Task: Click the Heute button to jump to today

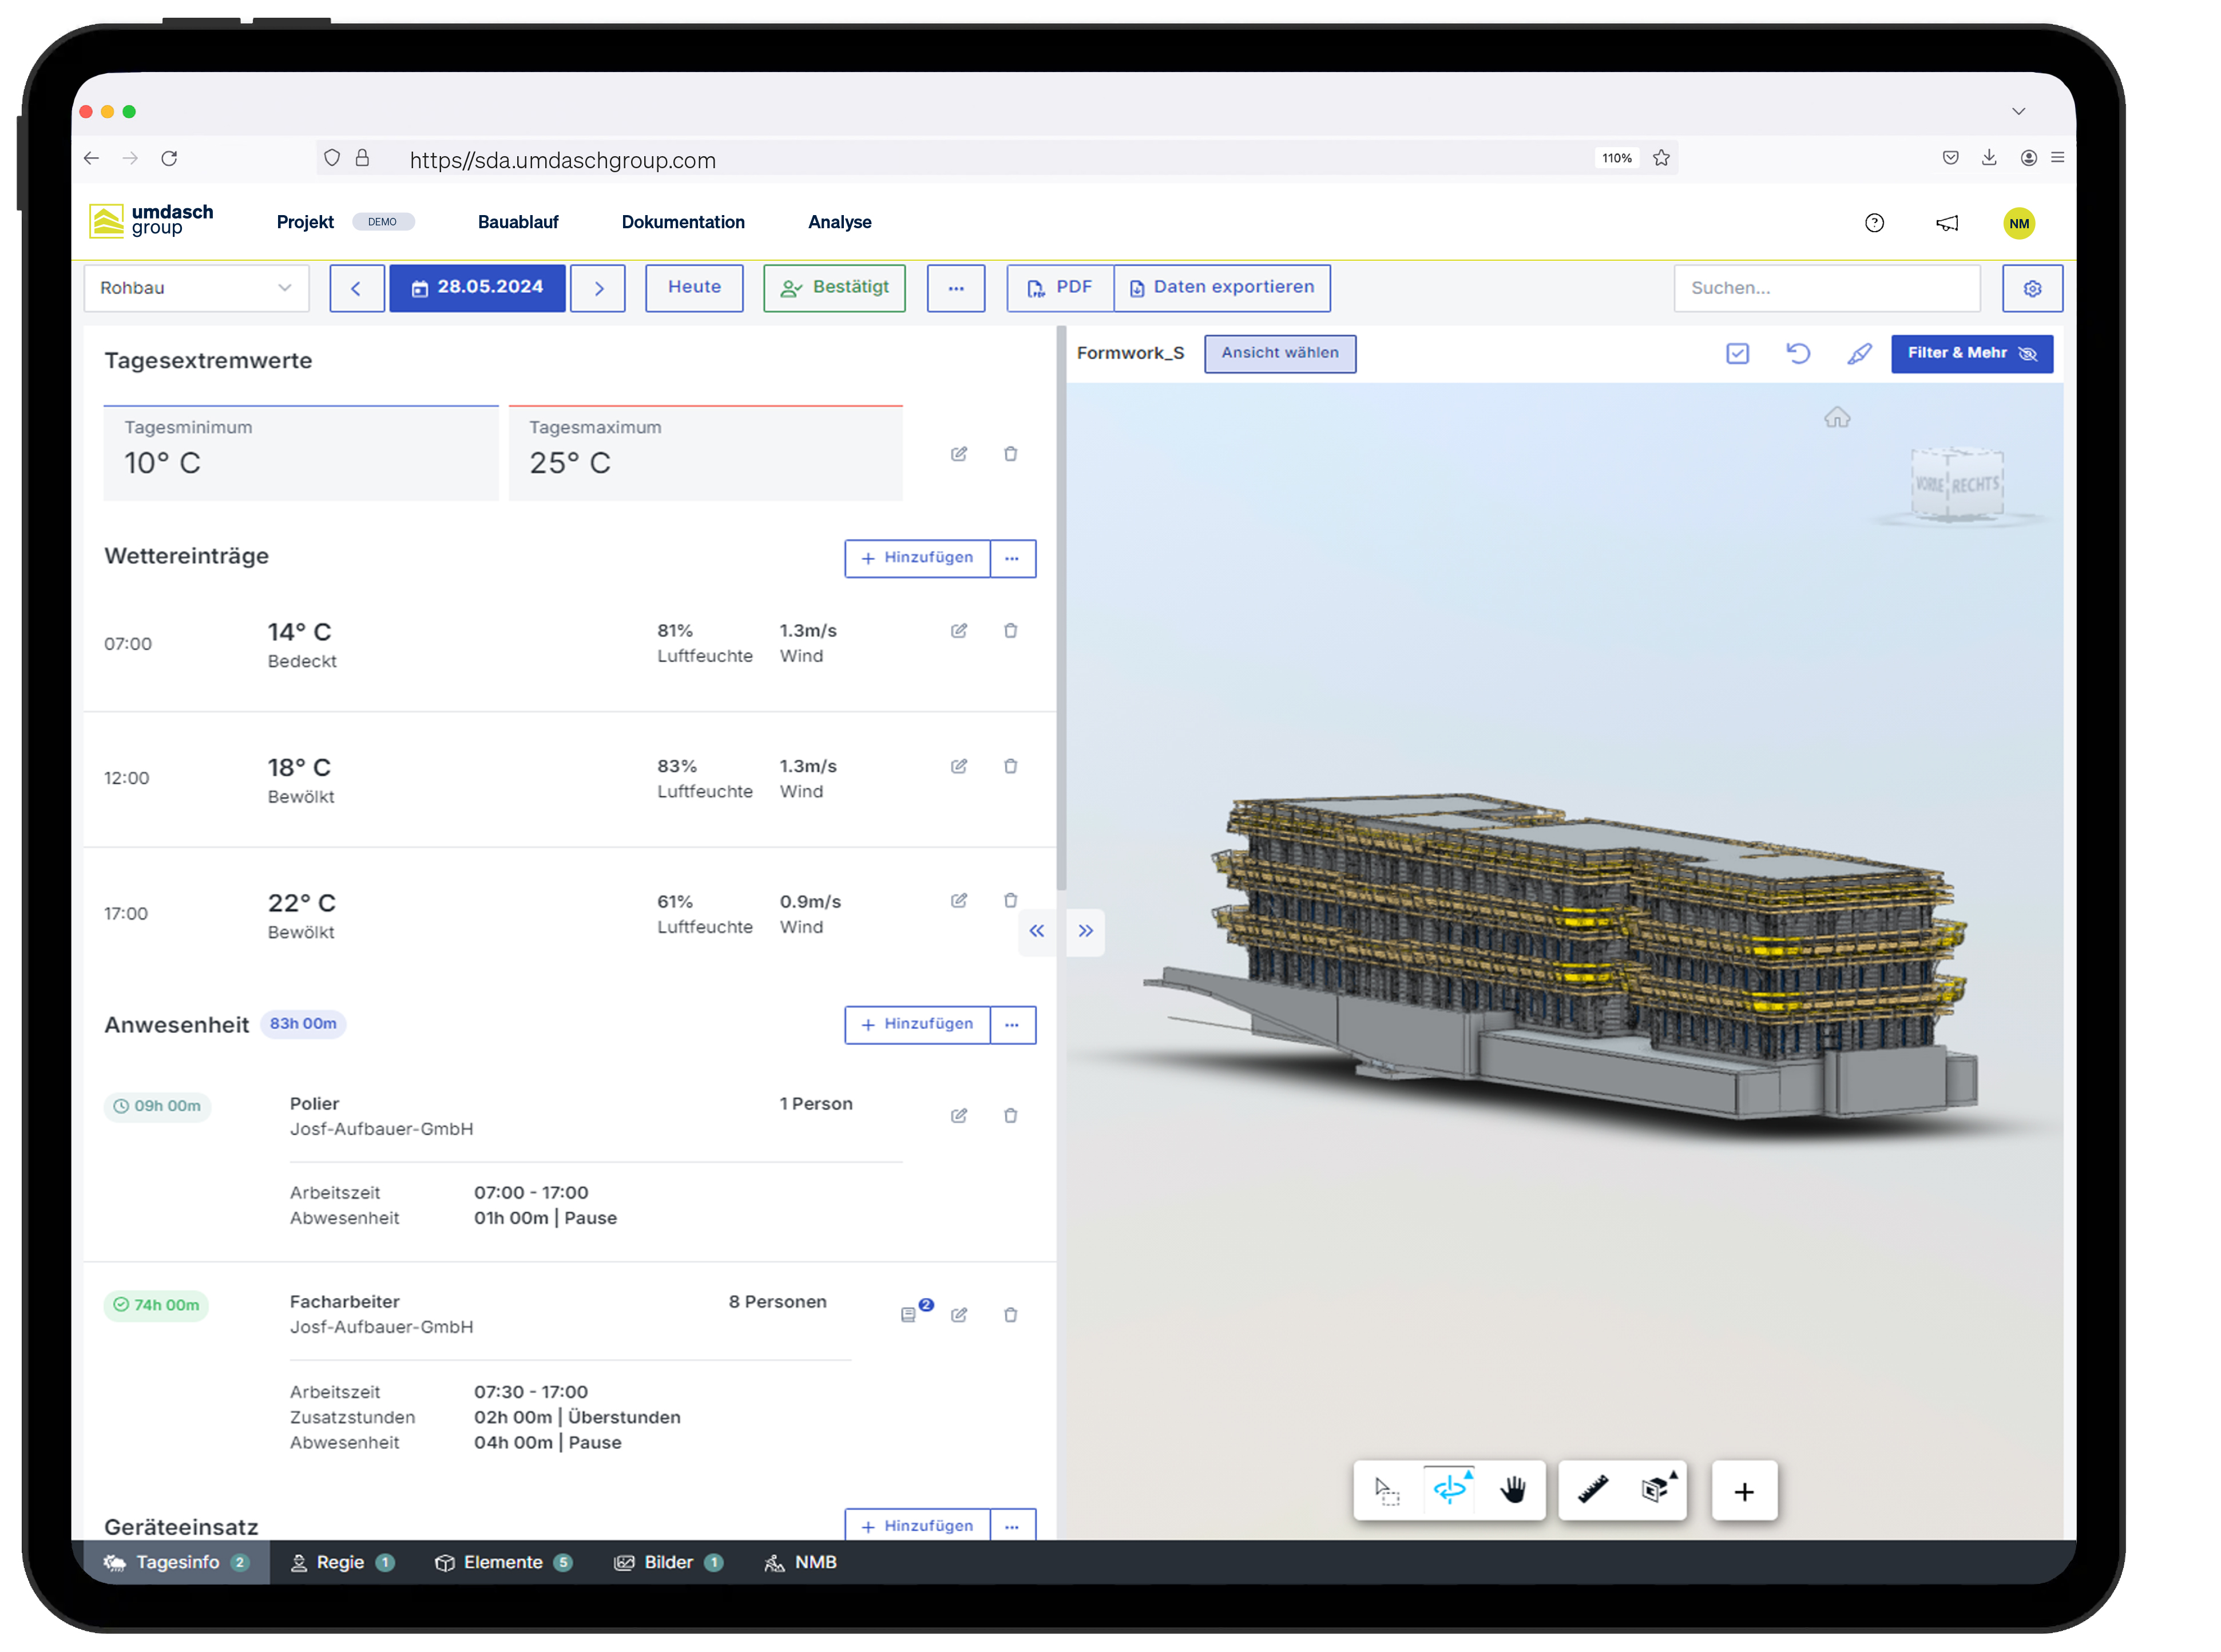Action: (x=694, y=287)
